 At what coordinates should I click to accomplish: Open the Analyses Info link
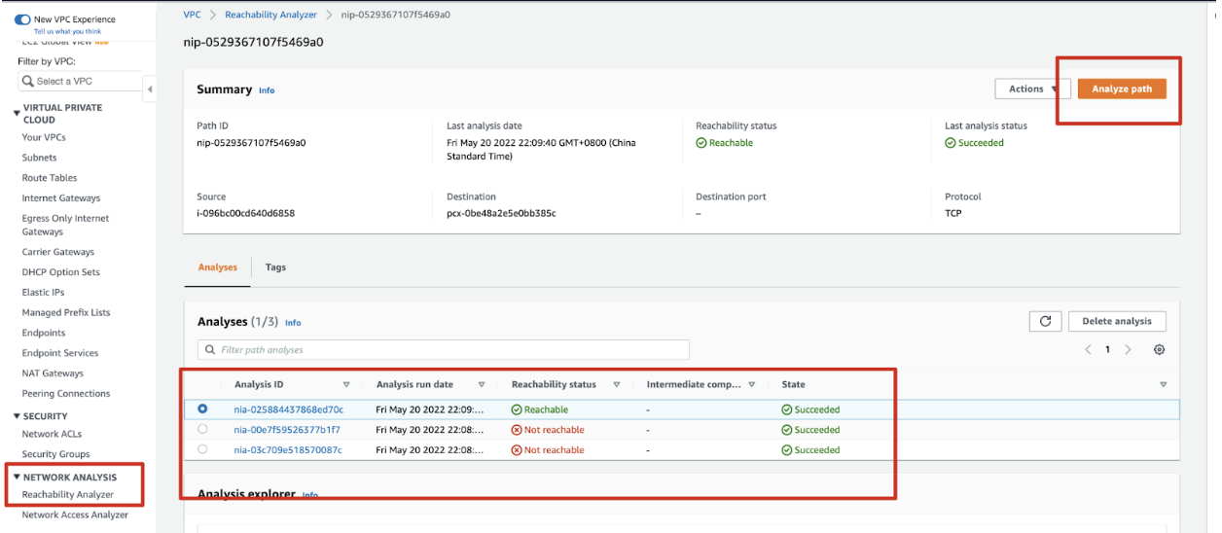tap(293, 323)
